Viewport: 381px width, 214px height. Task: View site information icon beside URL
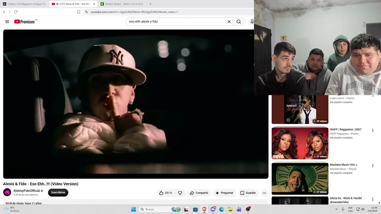coord(86,12)
